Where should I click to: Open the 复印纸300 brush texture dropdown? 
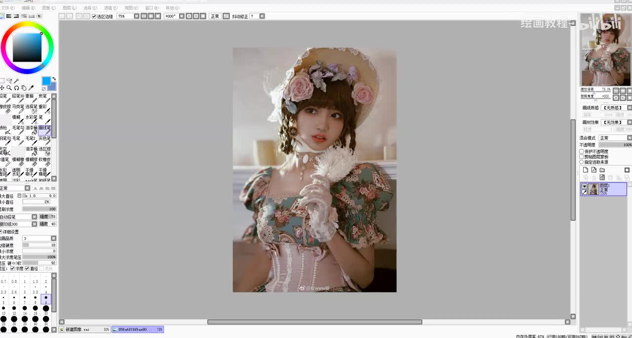click(35, 224)
